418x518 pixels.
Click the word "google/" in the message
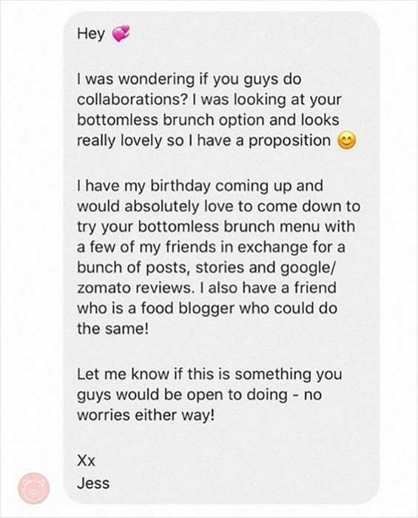pos(307,268)
